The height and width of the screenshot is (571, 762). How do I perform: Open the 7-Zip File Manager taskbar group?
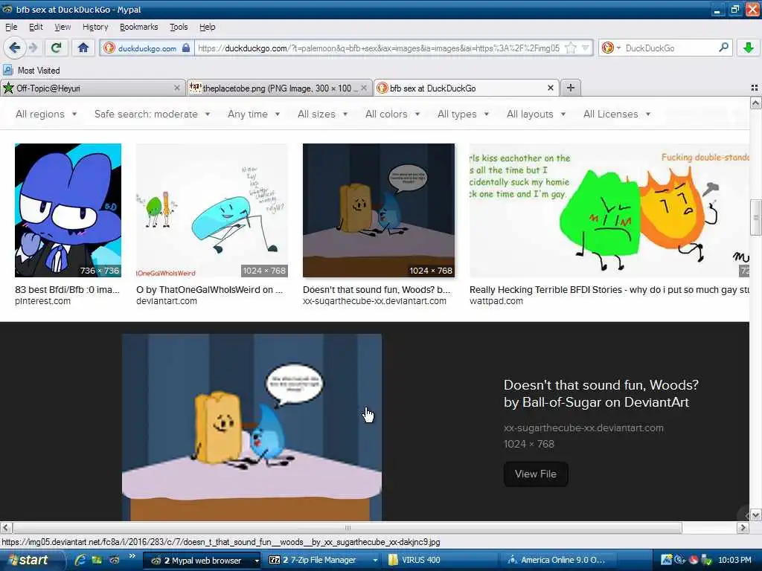click(323, 561)
